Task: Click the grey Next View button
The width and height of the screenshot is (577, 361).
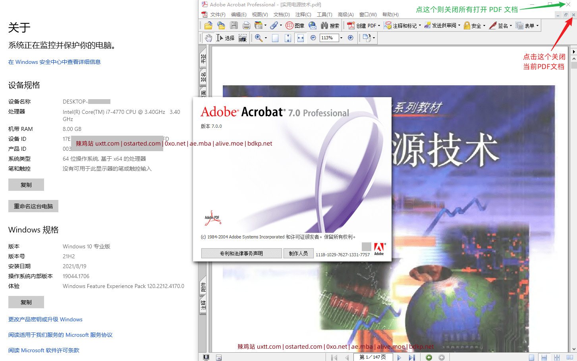Action: [x=442, y=357]
